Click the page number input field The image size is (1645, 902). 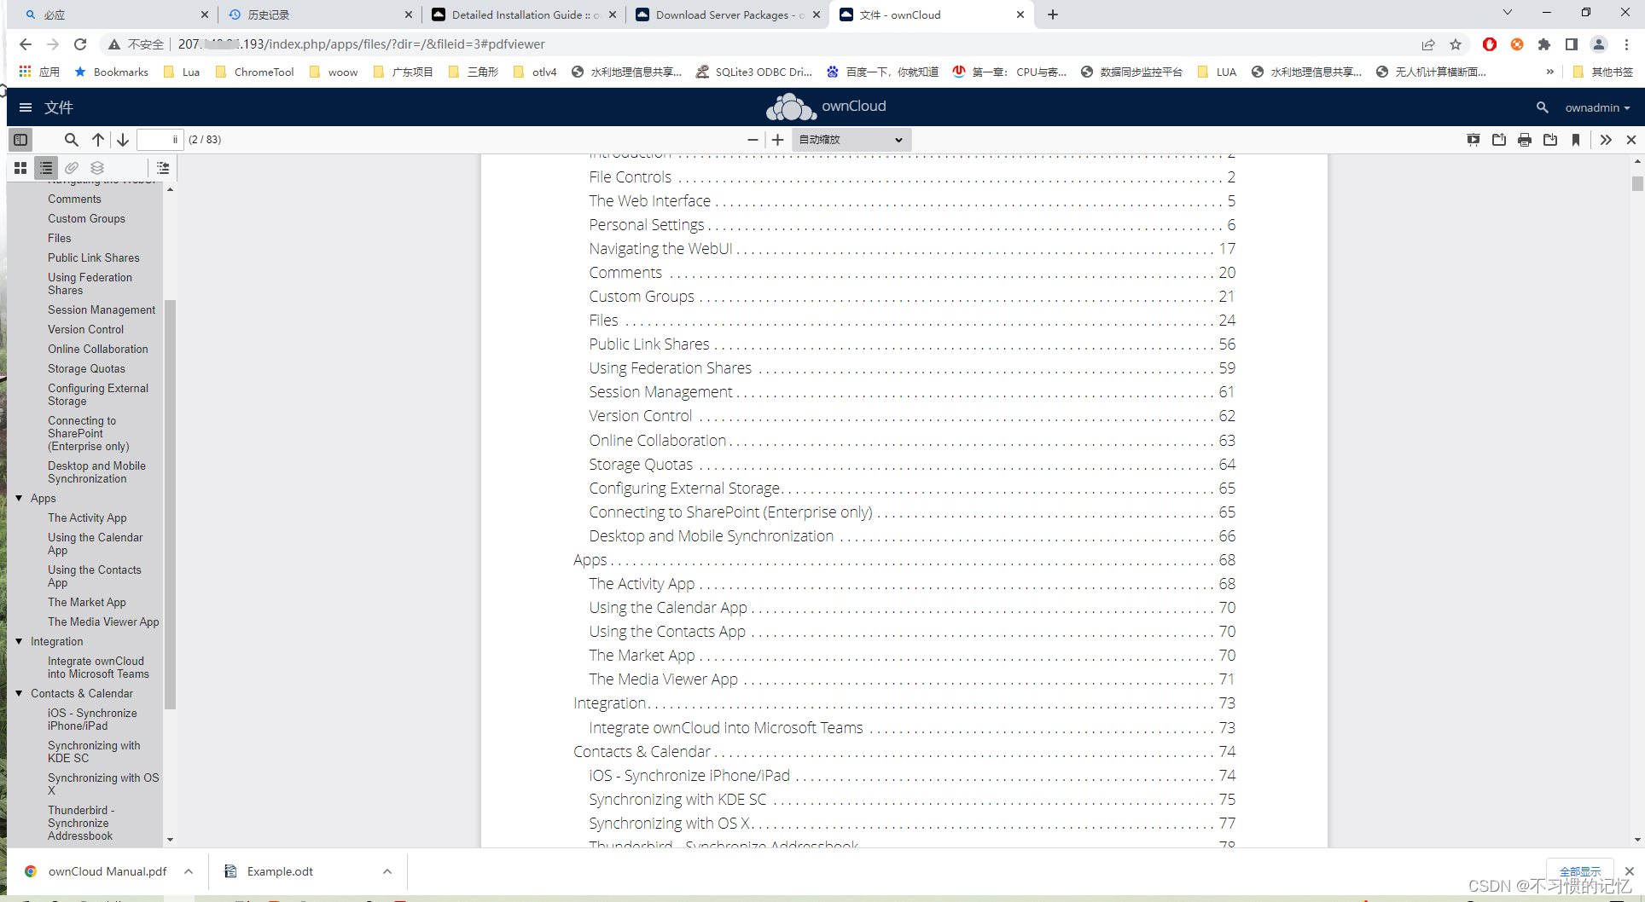(160, 140)
